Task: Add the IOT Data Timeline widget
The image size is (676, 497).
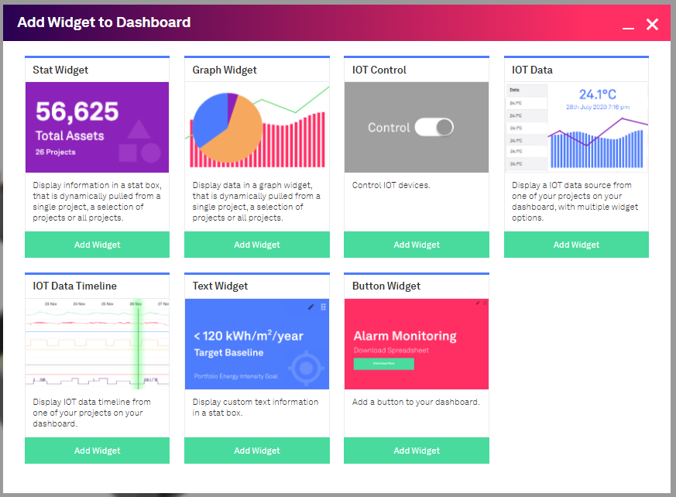Action: 97,451
